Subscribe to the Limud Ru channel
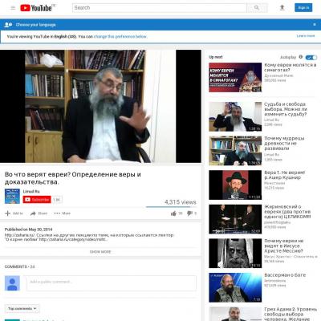Image resolution: width=321 pixels, height=321 pixels. point(37,200)
